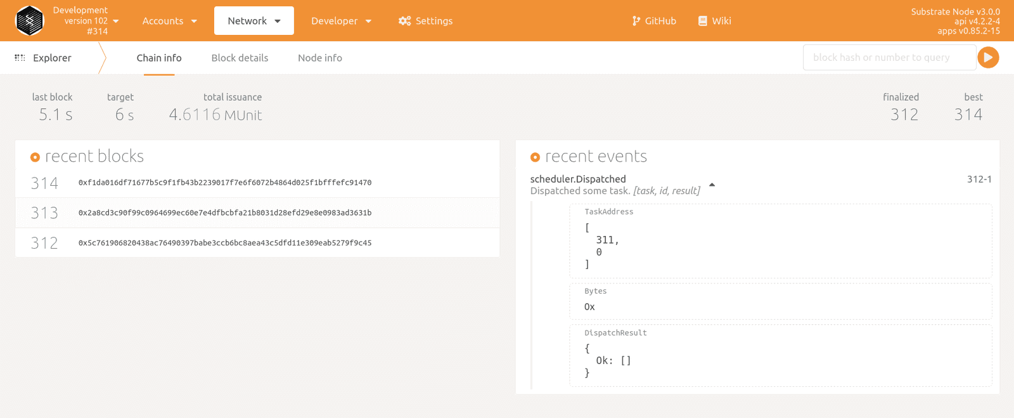Open the Network menu

pyautogui.click(x=254, y=21)
